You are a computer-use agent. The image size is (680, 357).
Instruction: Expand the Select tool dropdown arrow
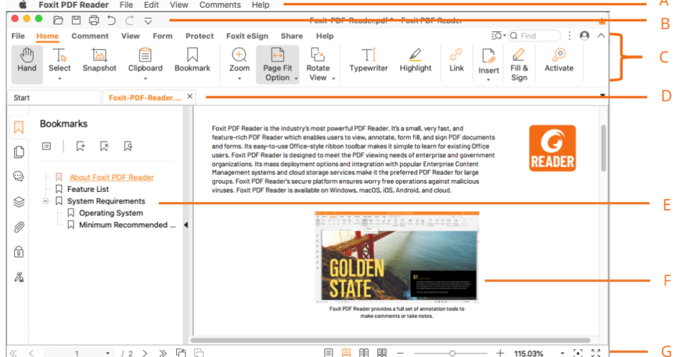[60, 79]
